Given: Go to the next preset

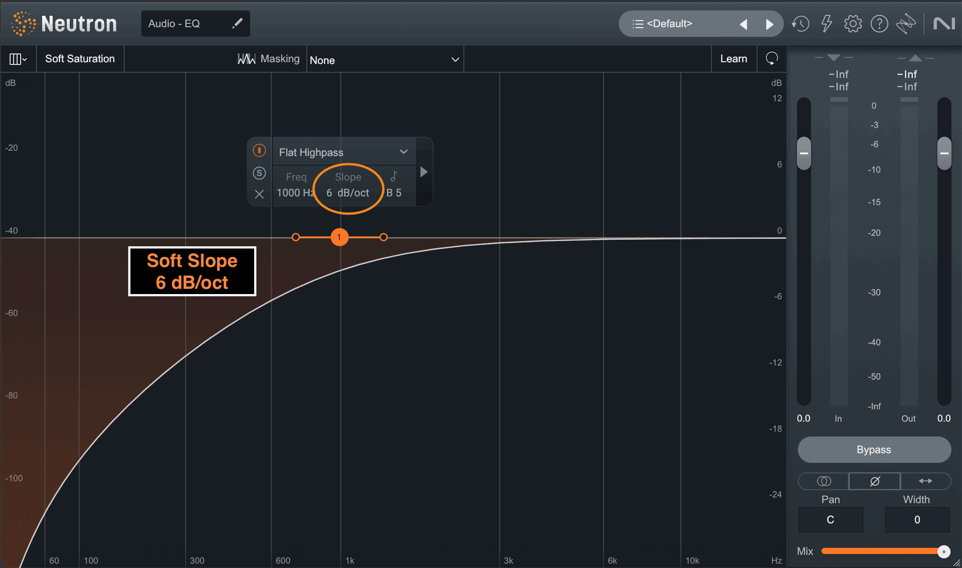Looking at the screenshot, I should (x=769, y=24).
